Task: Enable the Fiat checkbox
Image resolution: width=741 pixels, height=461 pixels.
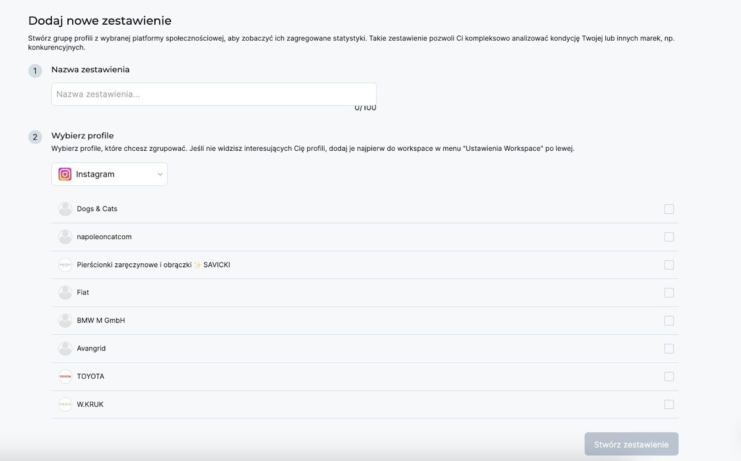Action: 669,292
